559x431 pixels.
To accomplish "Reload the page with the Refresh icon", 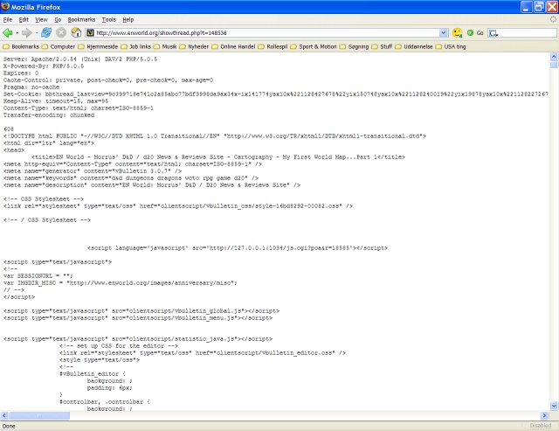I will (46, 33).
